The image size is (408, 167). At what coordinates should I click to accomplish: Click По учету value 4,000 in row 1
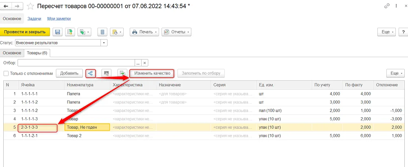click(335, 94)
